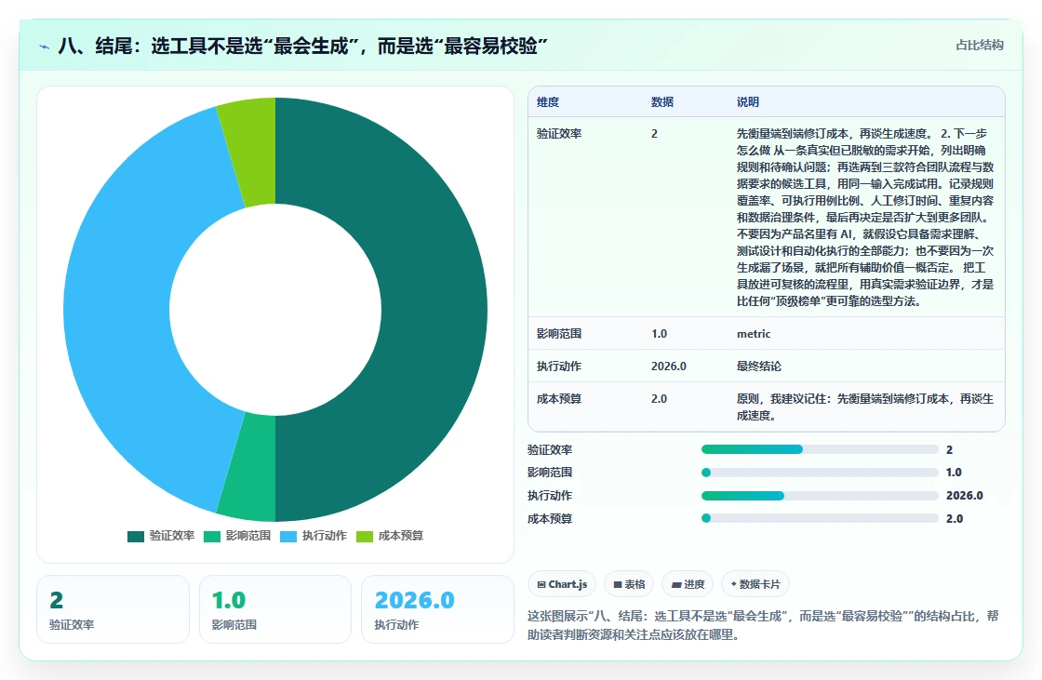The image size is (1042, 680).
Task: Toggle 成本预算 in the chart legend
Action: click(x=390, y=536)
